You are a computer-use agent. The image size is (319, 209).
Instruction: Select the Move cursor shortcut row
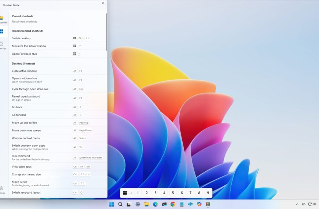click(x=58, y=183)
